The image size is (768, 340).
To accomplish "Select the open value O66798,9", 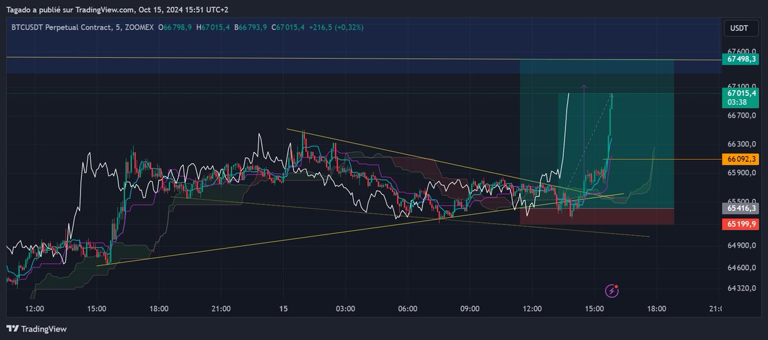I will click(176, 27).
